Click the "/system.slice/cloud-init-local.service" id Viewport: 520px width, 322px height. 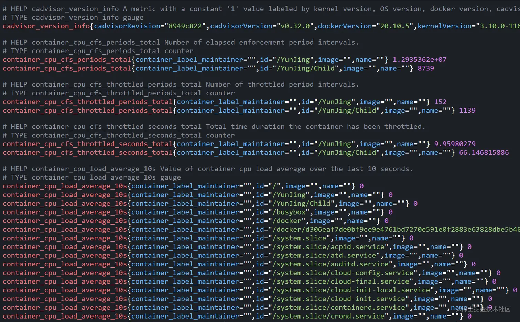pyautogui.click(x=351, y=290)
